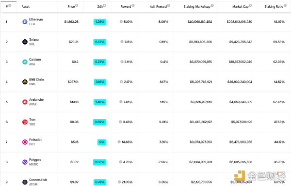Click Polkadot's 0% 24h change badge

pyautogui.click(x=102, y=142)
